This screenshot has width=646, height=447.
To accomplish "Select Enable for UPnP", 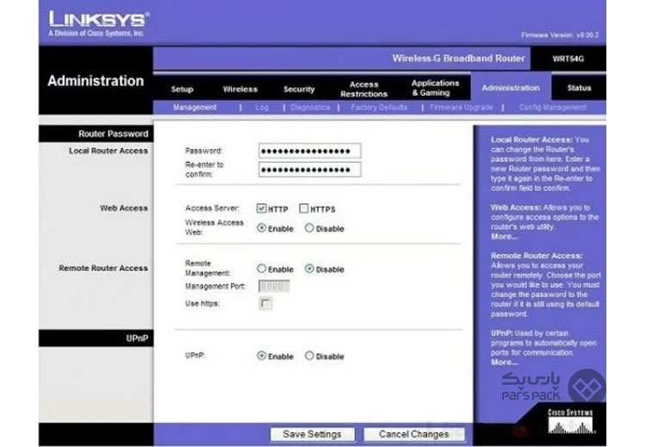I will [x=261, y=356].
